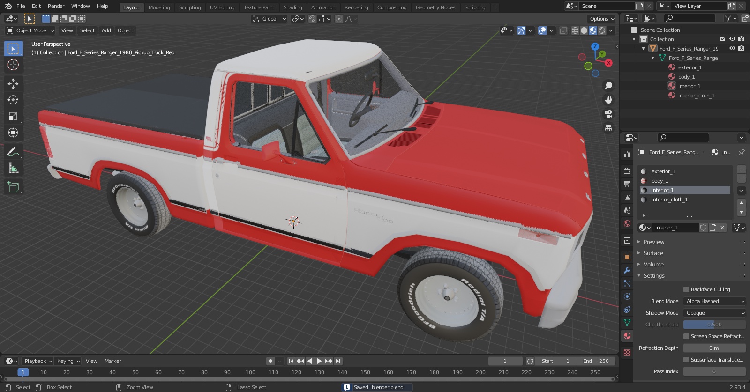Open View Layer properties tab
This screenshot has width=750, height=392.
[627, 197]
